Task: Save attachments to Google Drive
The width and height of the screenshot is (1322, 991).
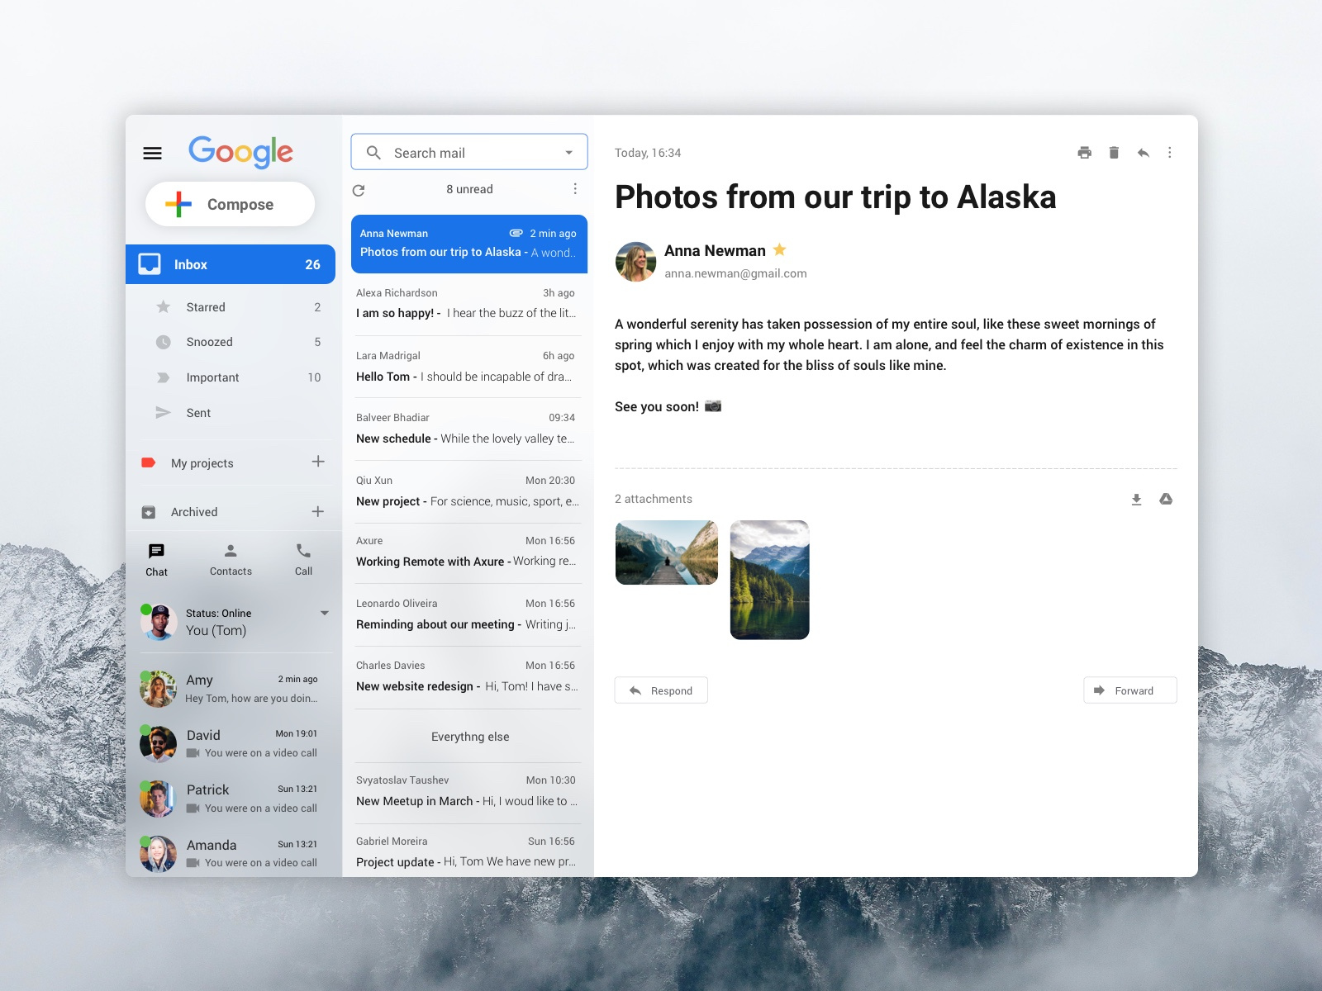Action: click(x=1166, y=499)
